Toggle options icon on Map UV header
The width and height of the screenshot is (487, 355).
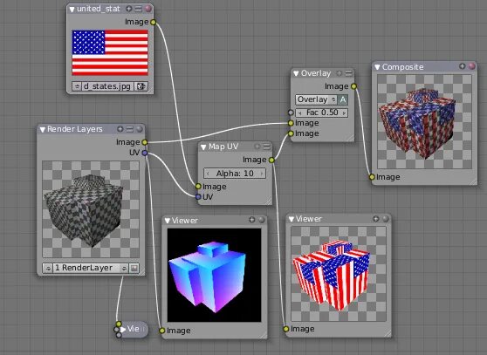pos(266,147)
